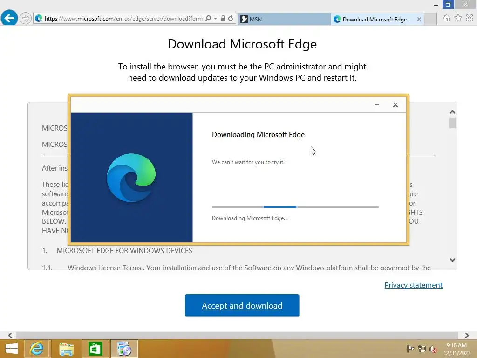The height and width of the screenshot is (358, 477).
Task: Open Action Center flag icon
Action: pyautogui.click(x=410, y=349)
